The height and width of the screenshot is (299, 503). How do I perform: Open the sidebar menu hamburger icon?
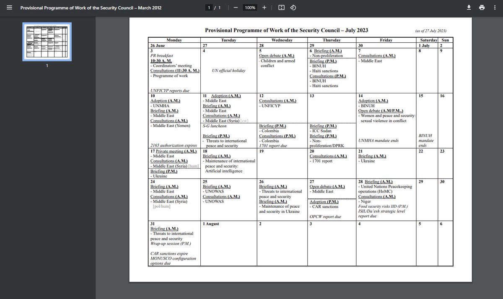[10, 8]
